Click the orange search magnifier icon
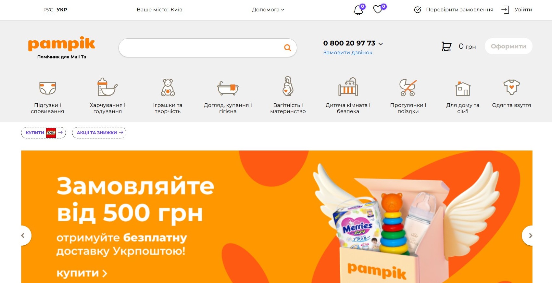Screen dimensions: 552x283 tap(287, 48)
